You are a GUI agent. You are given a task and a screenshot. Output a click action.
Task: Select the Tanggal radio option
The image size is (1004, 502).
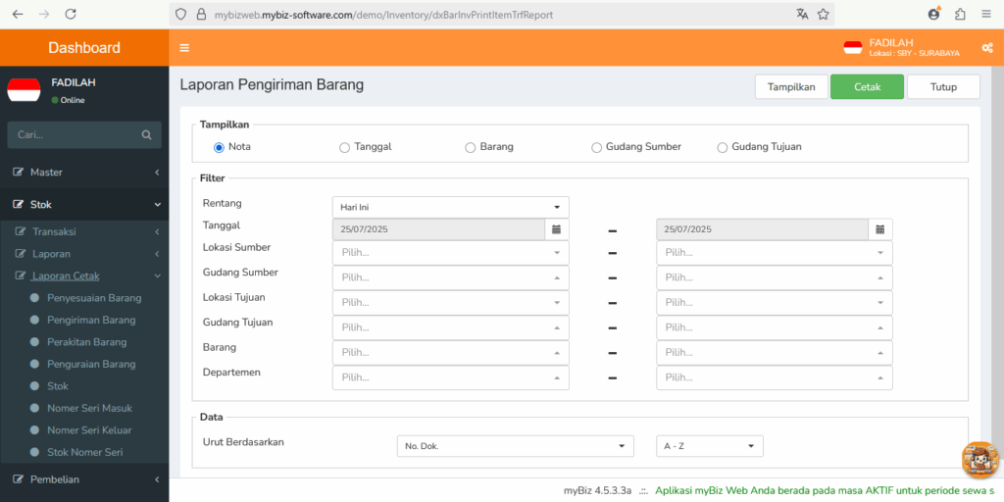pyautogui.click(x=344, y=147)
